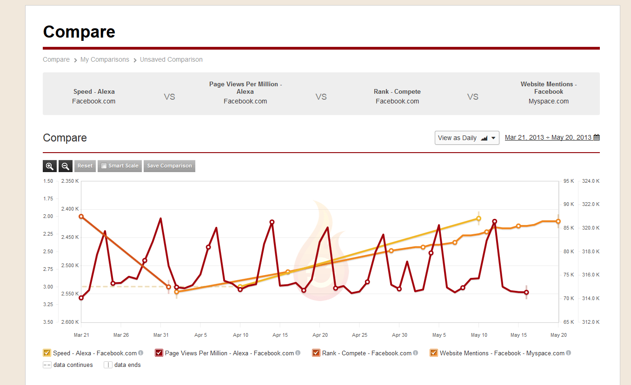Open the View as Daily dropdown
Image resolution: width=631 pixels, height=385 pixels.
point(467,138)
